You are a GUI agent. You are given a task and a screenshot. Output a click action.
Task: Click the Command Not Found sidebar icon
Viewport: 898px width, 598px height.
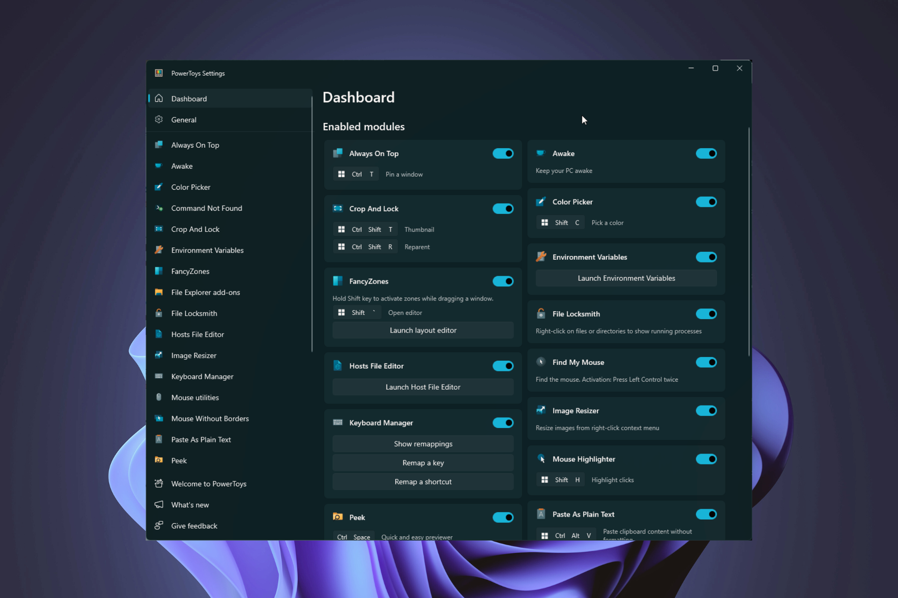(x=159, y=208)
